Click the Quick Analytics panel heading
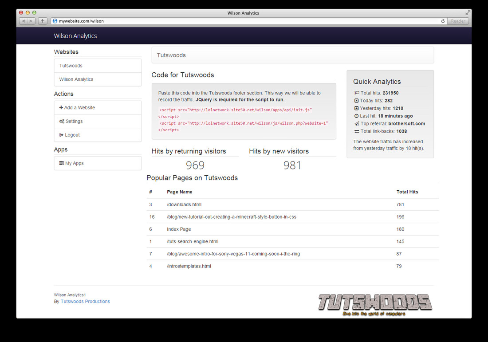The image size is (488, 342). 377,82
